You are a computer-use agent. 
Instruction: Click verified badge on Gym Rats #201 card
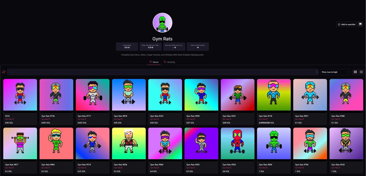coord(231,119)
